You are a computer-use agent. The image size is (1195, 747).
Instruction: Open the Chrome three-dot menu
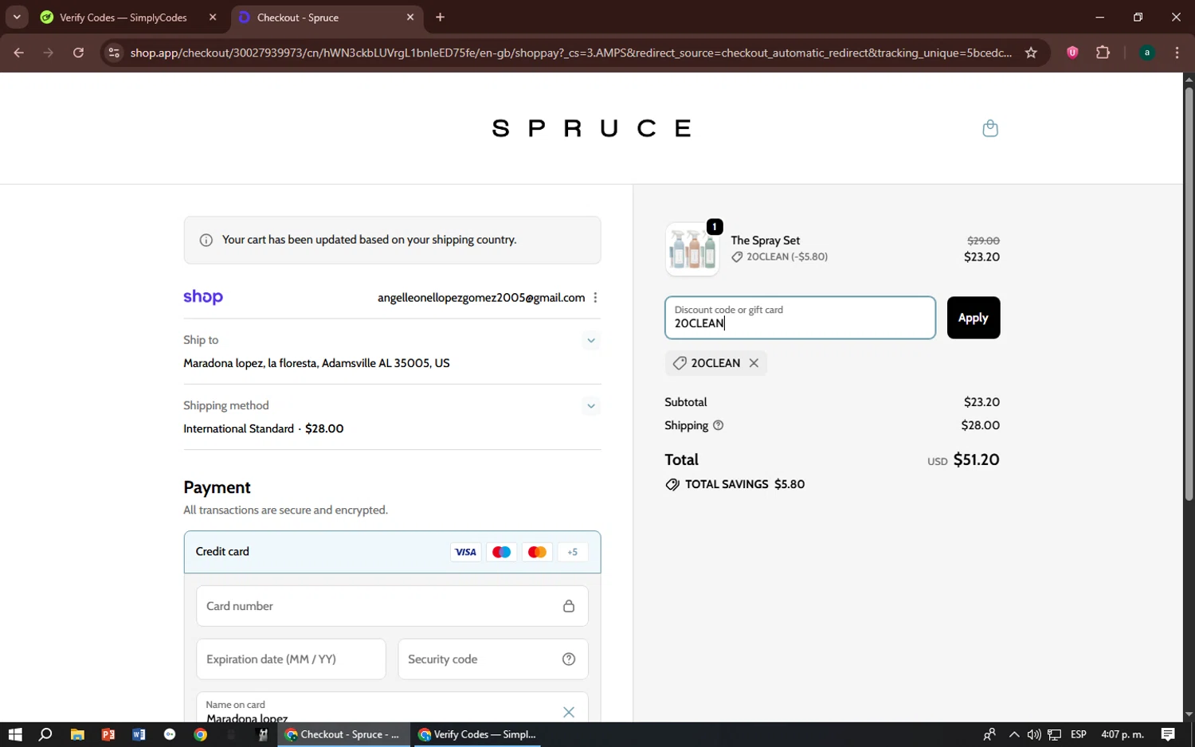[x=1177, y=53]
